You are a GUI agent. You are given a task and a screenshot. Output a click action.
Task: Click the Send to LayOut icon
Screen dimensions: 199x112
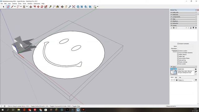(86, 7)
